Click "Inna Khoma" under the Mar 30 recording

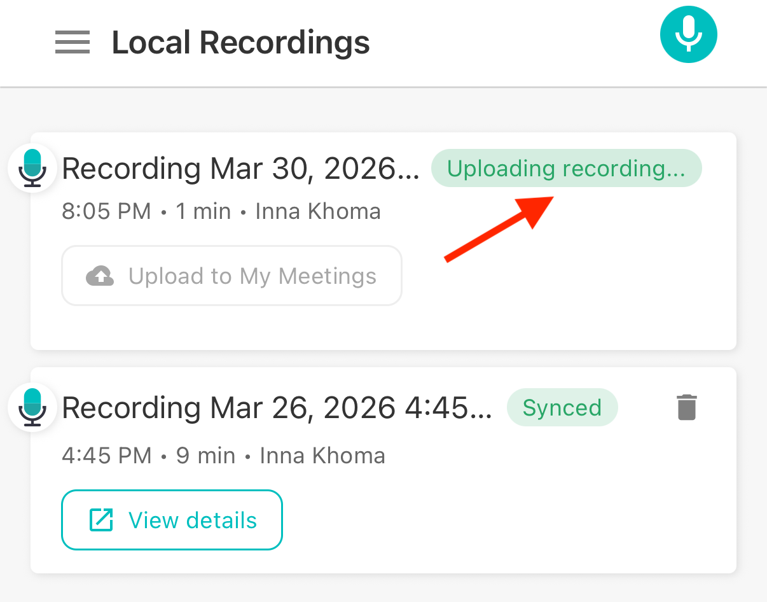tap(318, 211)
